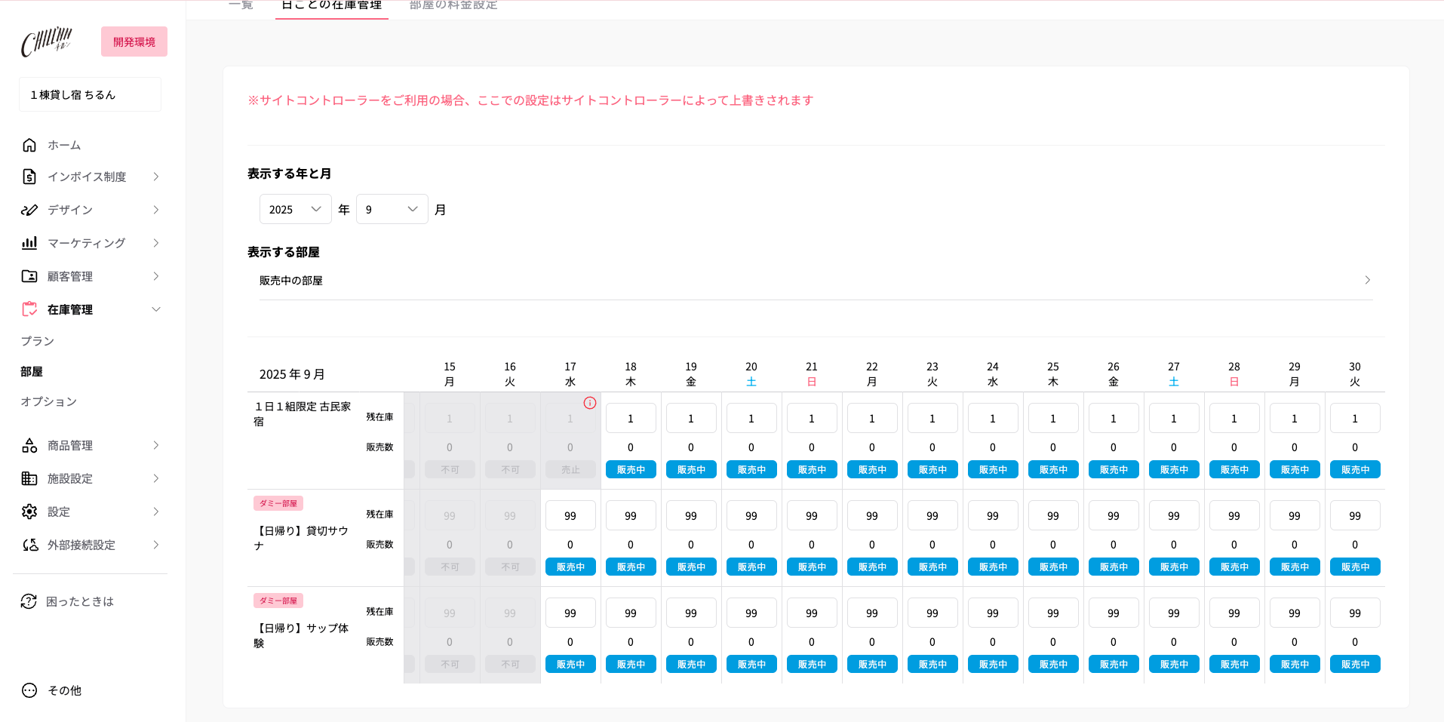The height and width of the screenshot is (722, 1444).
Task: Click the customer management card icon
Action: coord(29,276)
